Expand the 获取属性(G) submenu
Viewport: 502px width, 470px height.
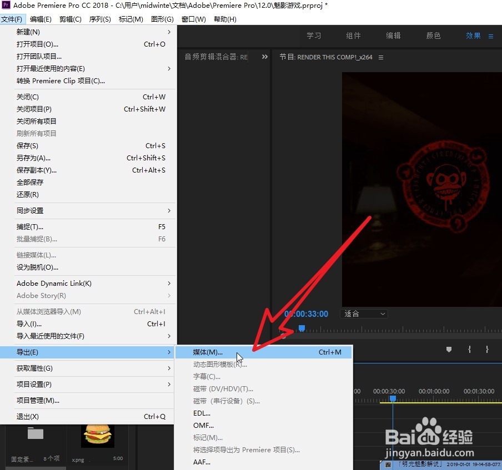(88, 368)
